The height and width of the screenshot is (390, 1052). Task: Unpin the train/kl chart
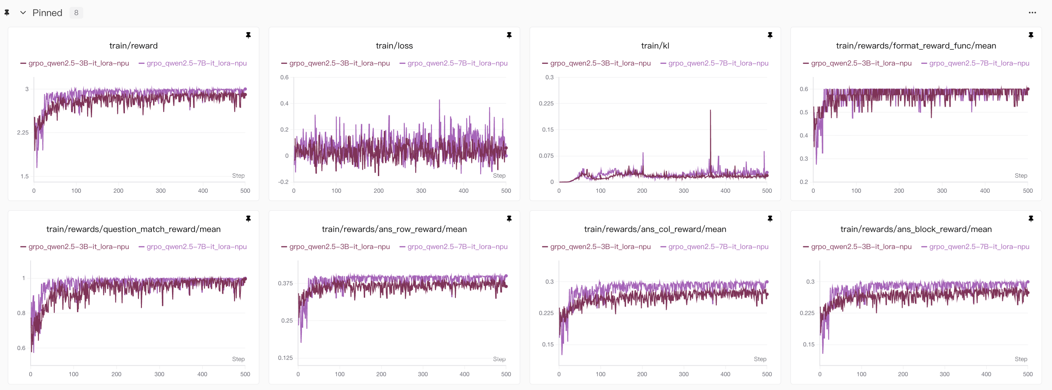tap(770, 35)
